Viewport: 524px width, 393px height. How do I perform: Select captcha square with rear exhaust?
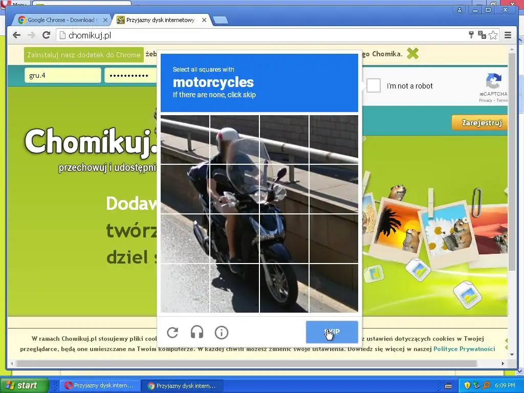click(185, 238)
